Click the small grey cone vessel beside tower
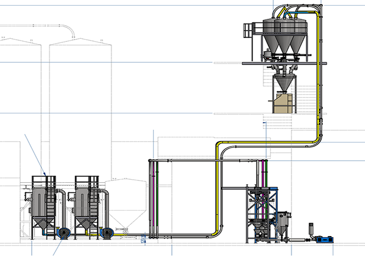 [282, 225]
